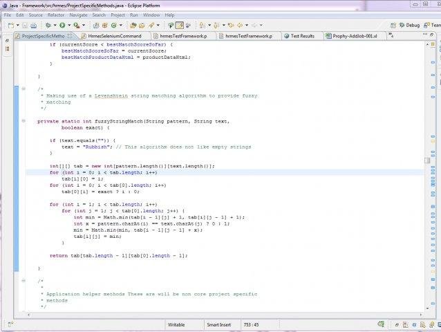This screenshot has height=332, width=441.
Task: Open the Run menu
Action: coord(134,15)
